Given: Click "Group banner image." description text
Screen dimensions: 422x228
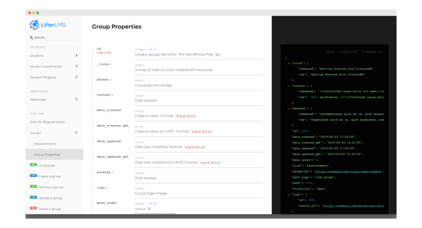Looking at the screenshot, I should 154,85.
